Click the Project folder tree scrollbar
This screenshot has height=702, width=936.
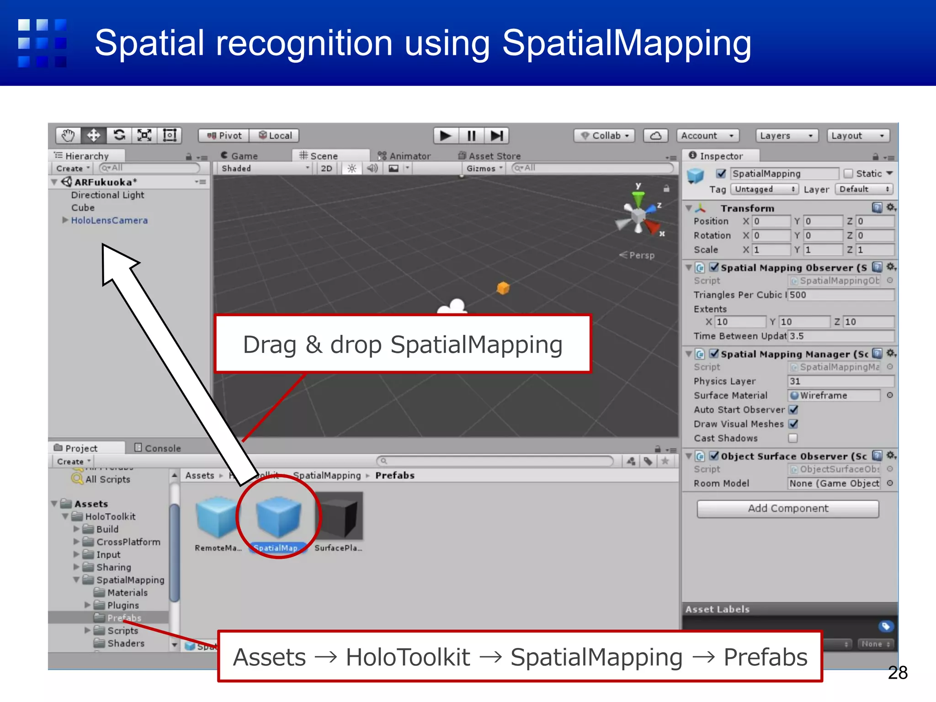click(174, 553)
